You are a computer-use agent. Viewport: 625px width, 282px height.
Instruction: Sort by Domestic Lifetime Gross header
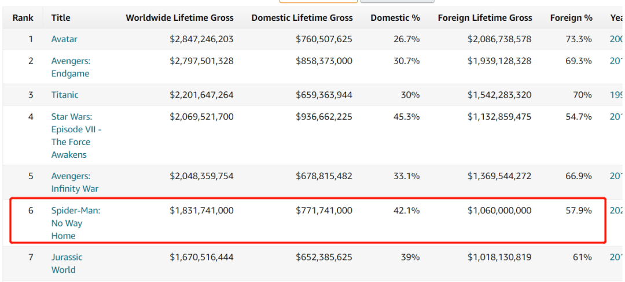tap(302, 18)
